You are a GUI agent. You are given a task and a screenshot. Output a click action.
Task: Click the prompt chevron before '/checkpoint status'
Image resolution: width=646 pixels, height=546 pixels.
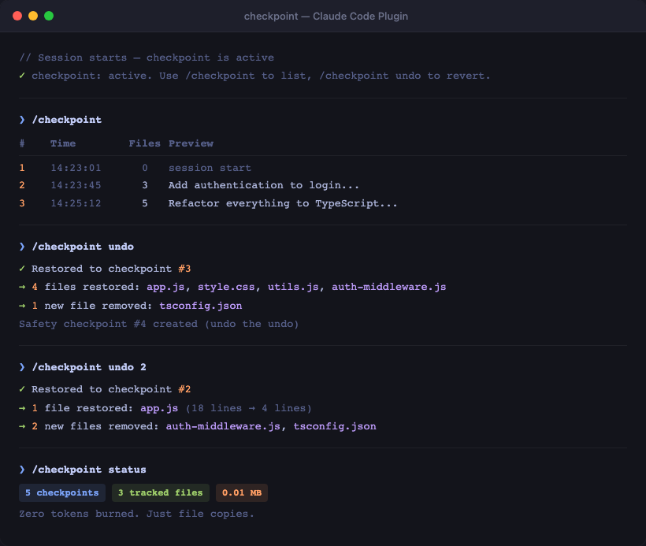click(x=22, y=470)
